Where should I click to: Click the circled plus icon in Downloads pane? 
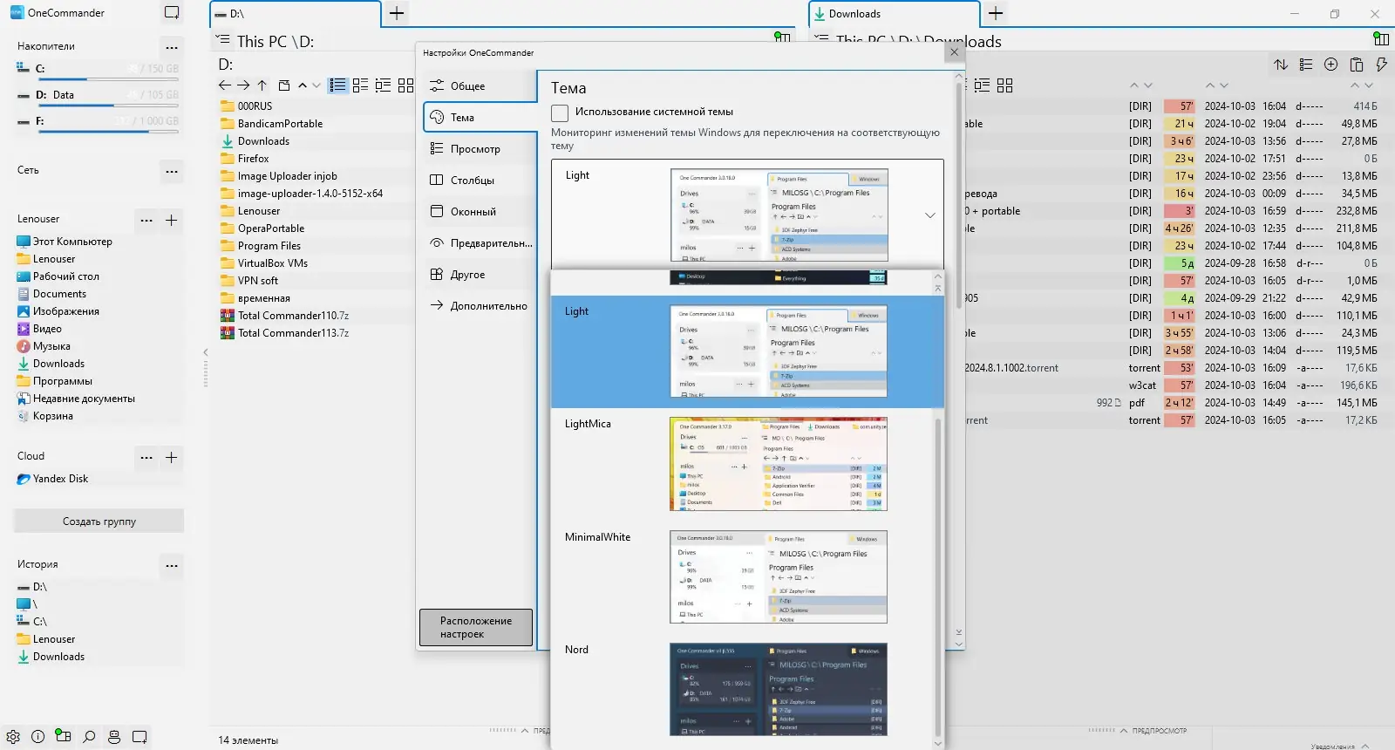click(1331, 65)
